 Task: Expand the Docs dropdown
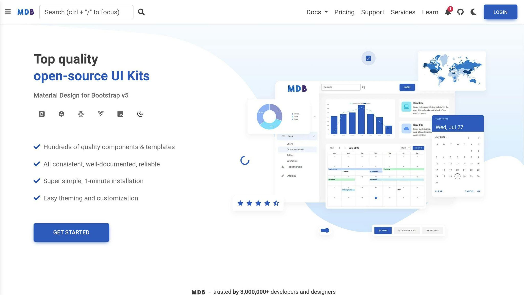tap(317, 12)
